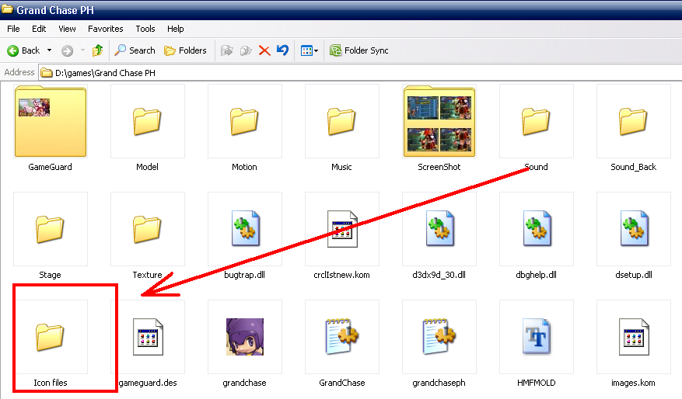Go up one folder level icon
The height and width of the screenshot is (399, 682).
[97, 50]
